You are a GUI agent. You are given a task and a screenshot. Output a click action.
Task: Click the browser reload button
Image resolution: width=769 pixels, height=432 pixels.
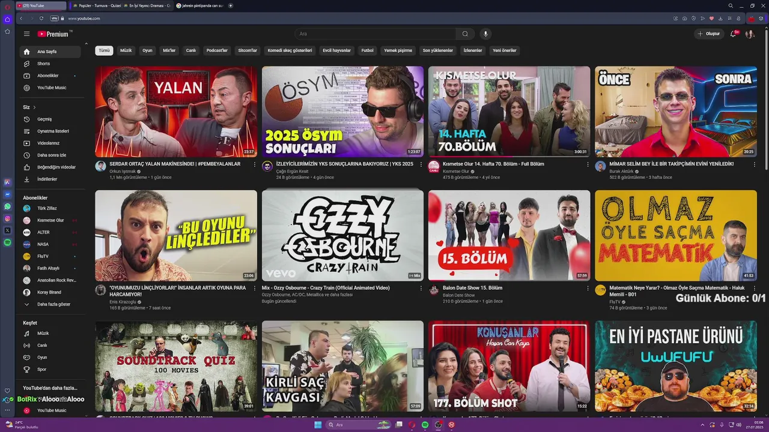[41, 19]
